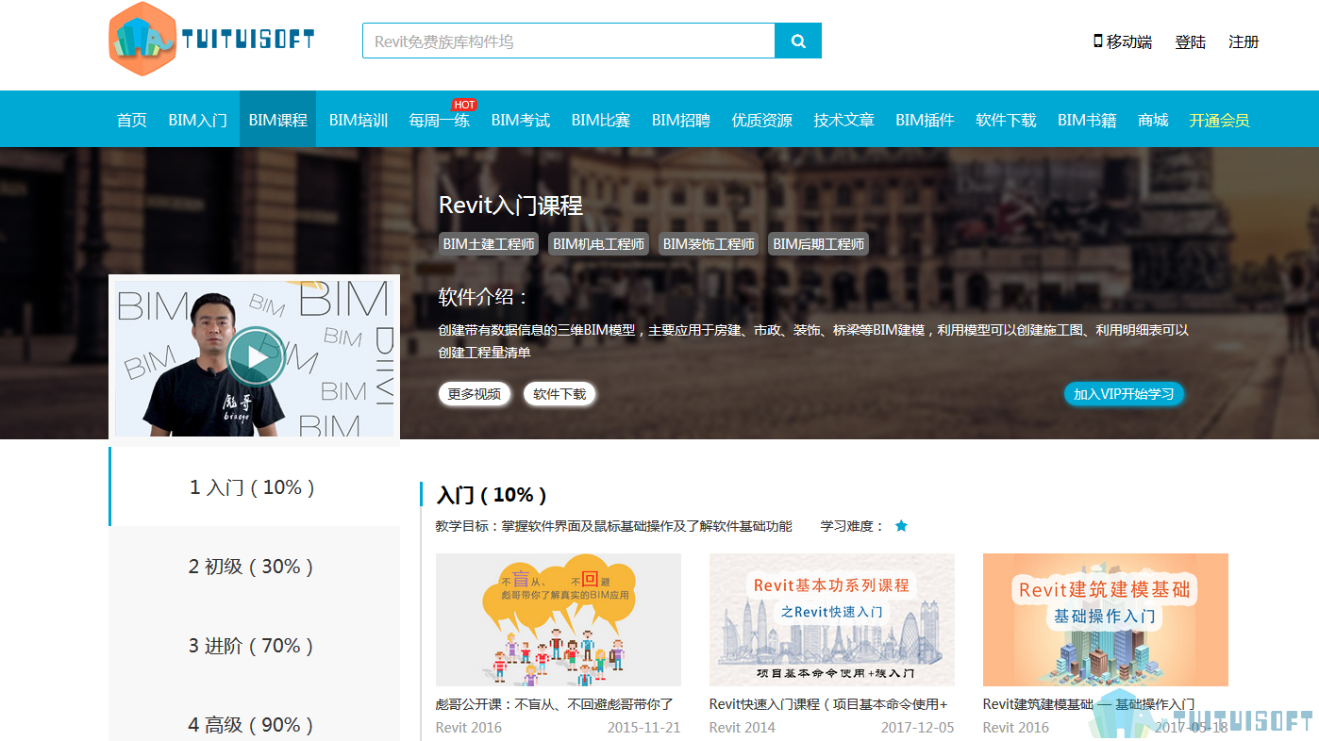Open the 软件下载 nav item
Viewport: 1319px width, 741px height.
coord(1007,120)
